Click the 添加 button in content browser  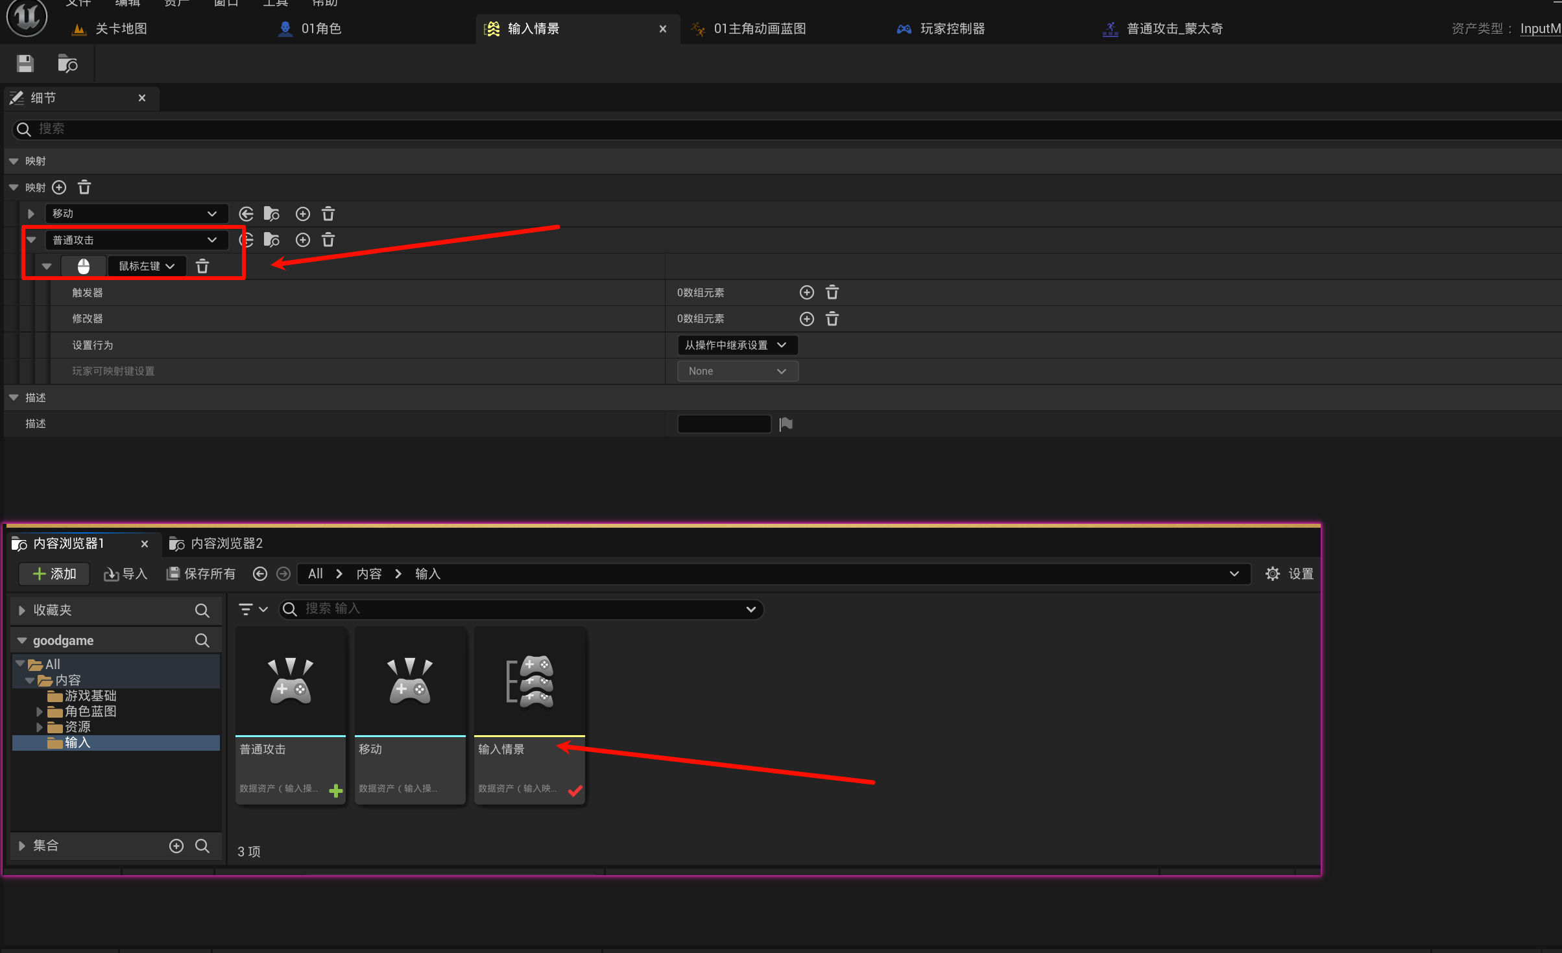(54, 574)
